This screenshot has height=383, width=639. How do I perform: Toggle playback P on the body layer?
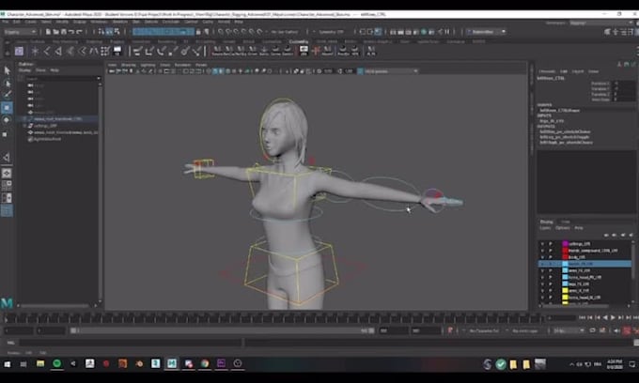pyautogui.click(x=551, y=257)
